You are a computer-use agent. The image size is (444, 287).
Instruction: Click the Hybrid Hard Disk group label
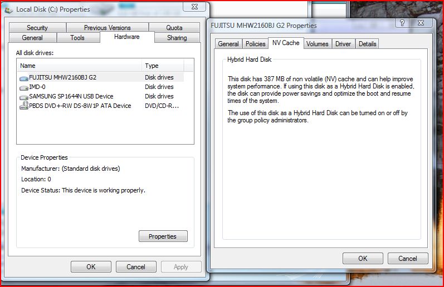(249, 60)
